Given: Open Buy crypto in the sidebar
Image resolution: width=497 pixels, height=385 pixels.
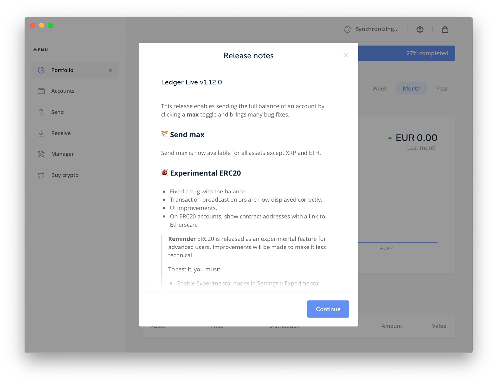Looking at the screenshot, I should (x=75, y=175).
